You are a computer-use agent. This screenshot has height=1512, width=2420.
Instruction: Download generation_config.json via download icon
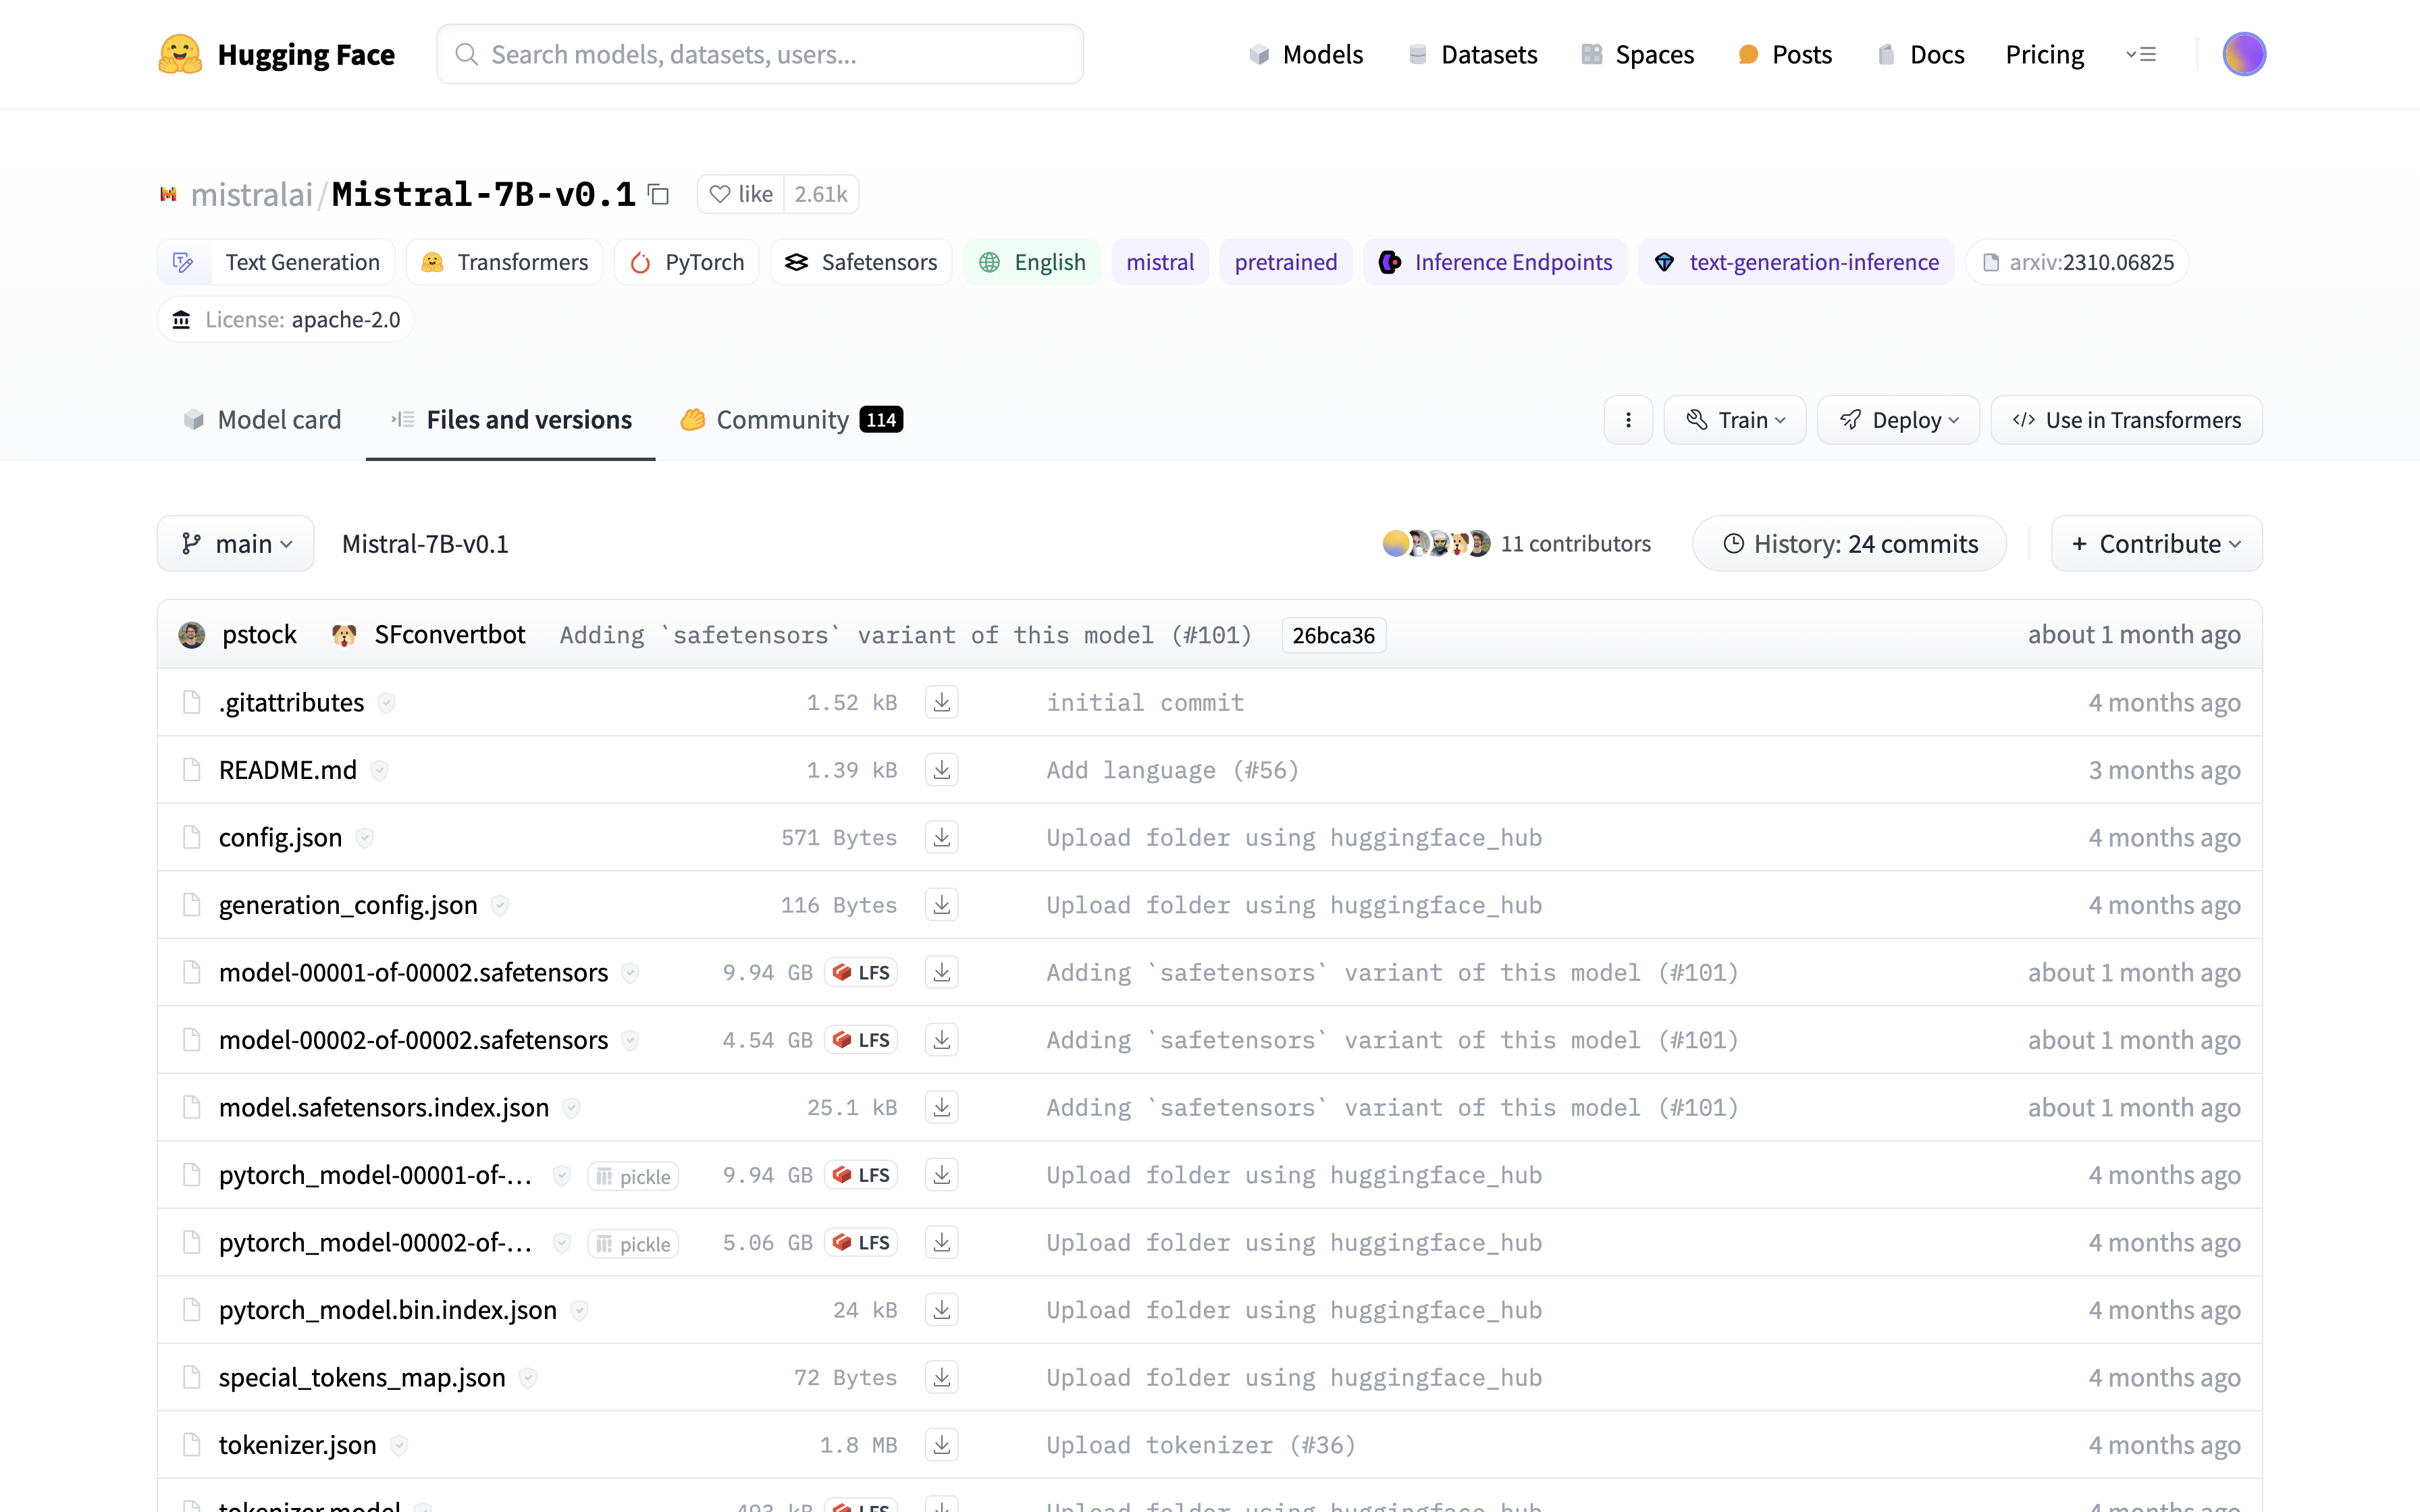[x=941, y=905]
